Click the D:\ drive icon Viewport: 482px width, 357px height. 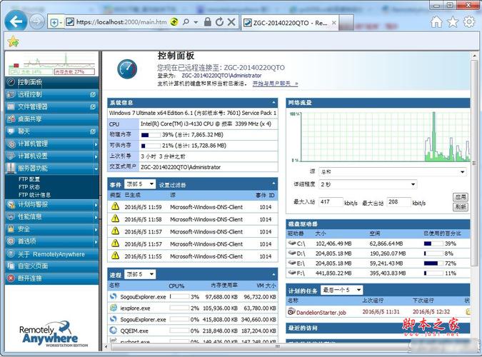click(292, 253)
